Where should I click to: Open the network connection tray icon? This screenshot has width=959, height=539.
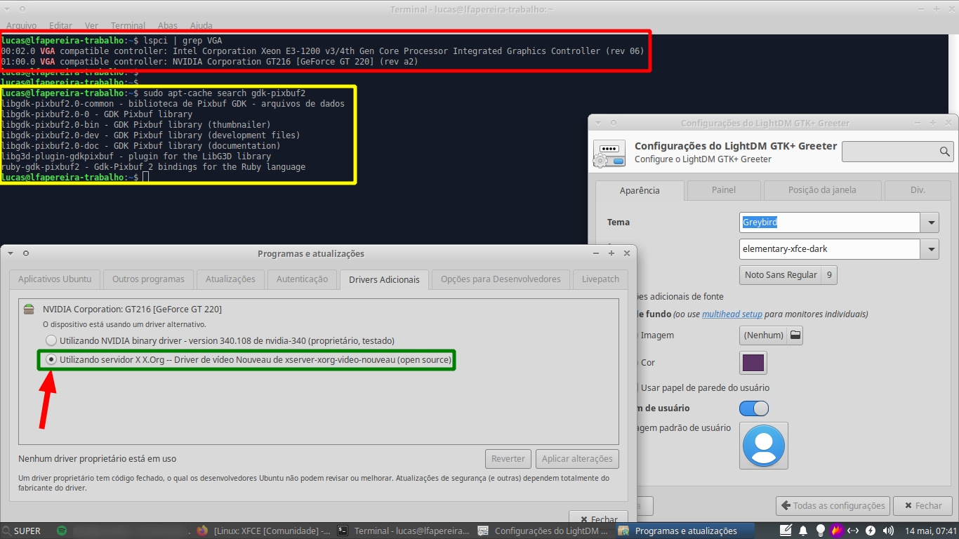(x=854, y=531)
